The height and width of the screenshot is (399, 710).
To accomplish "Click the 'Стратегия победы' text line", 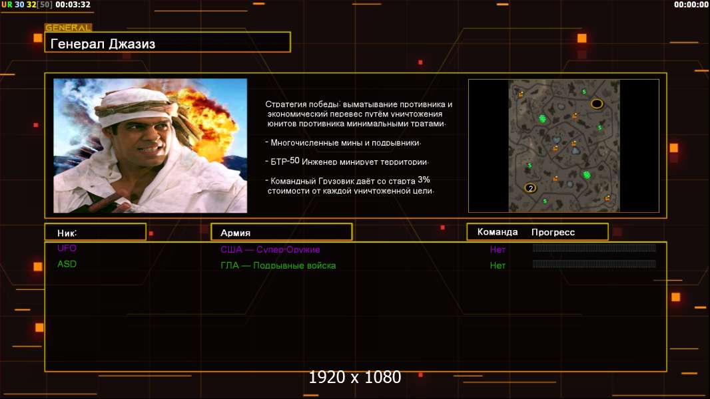I will (358, 104).
